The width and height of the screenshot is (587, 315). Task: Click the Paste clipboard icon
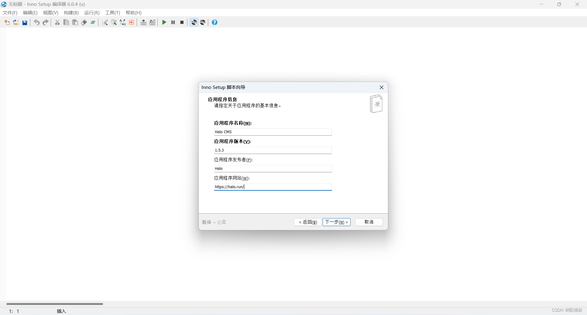pyautogui.click(x=75, y=22)
